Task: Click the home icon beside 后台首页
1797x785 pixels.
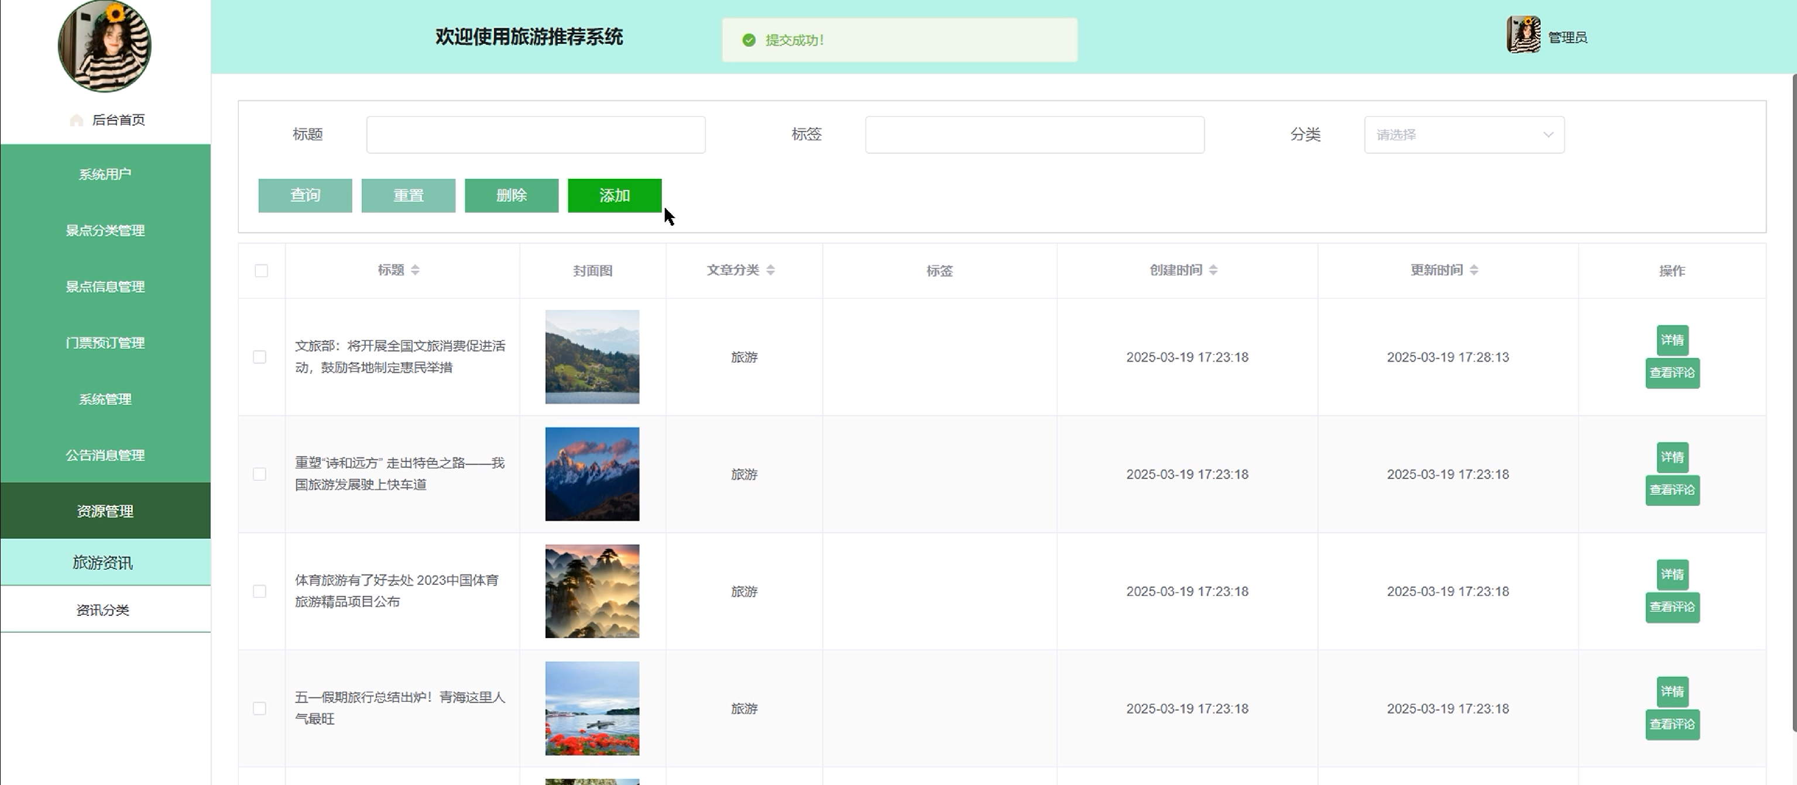Action: 77,120
